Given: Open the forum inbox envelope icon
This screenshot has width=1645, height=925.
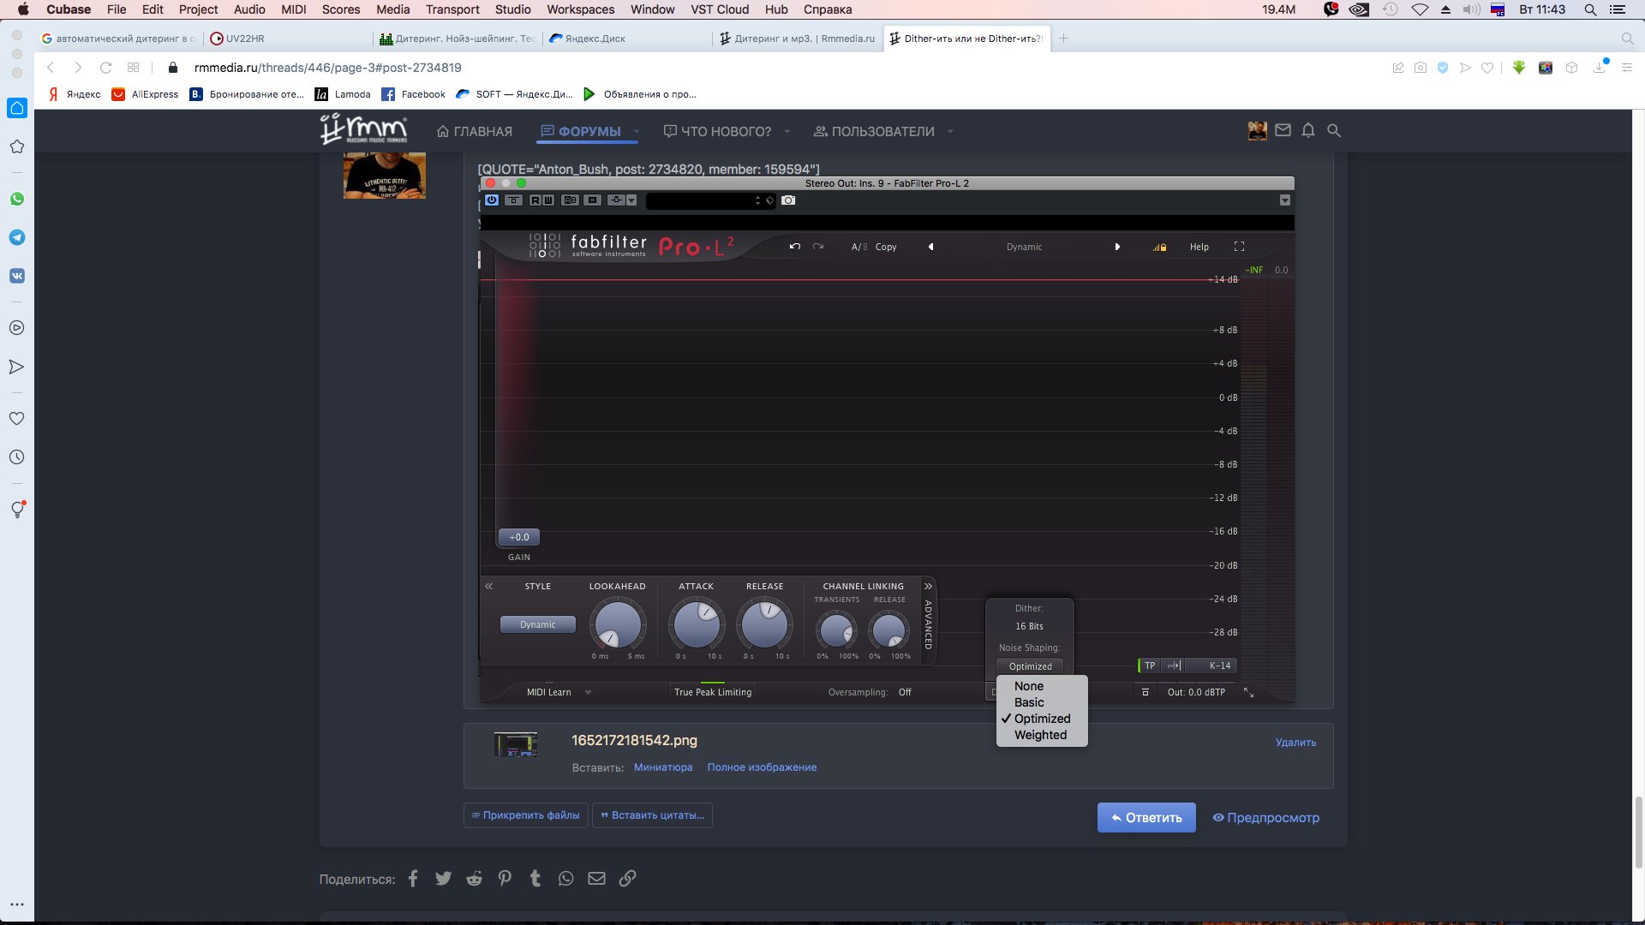Looking at the screenshot, I should (x=1283, y=130).
